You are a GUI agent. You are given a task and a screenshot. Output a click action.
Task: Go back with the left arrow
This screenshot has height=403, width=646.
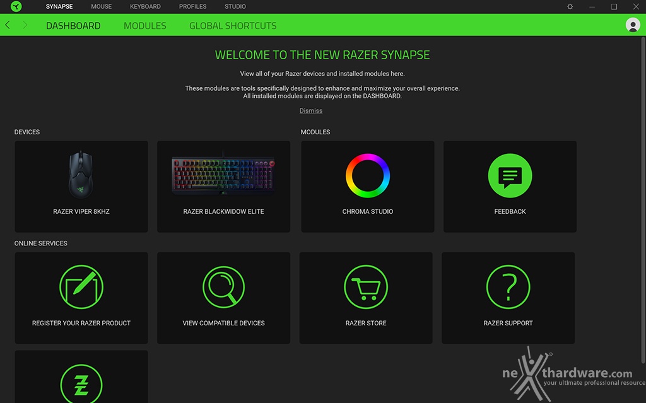(8, 25)
